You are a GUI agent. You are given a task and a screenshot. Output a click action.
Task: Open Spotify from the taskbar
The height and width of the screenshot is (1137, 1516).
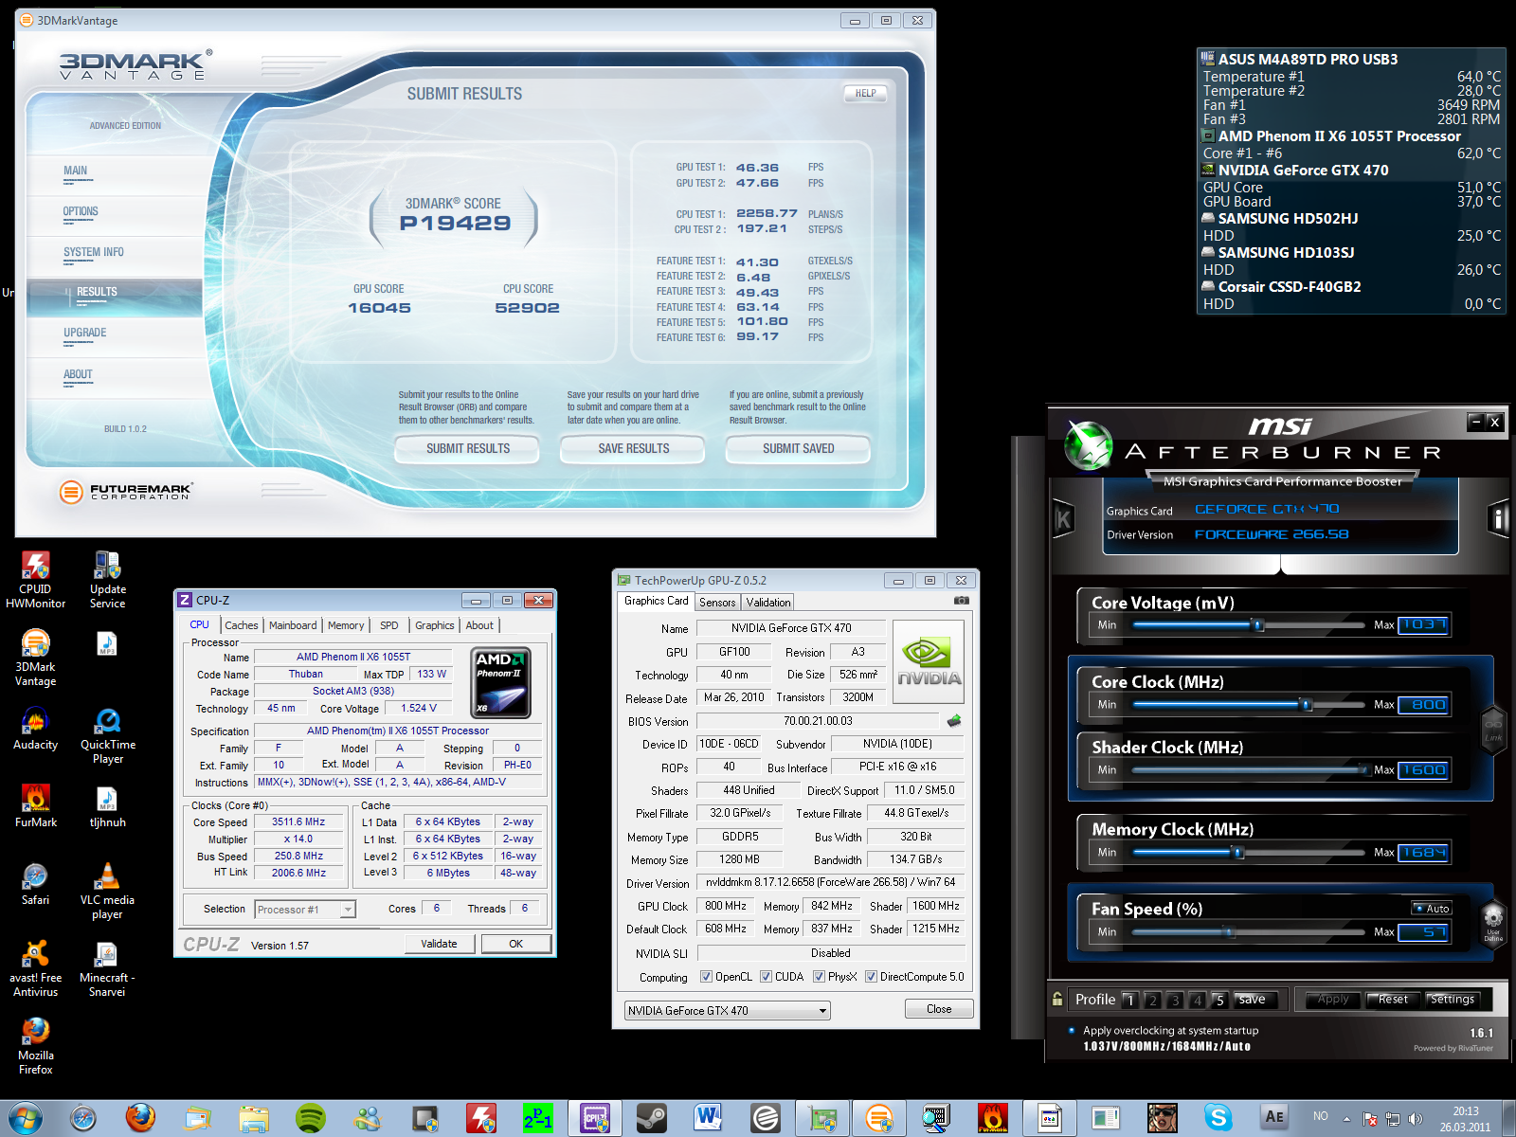pos(311,1118)
